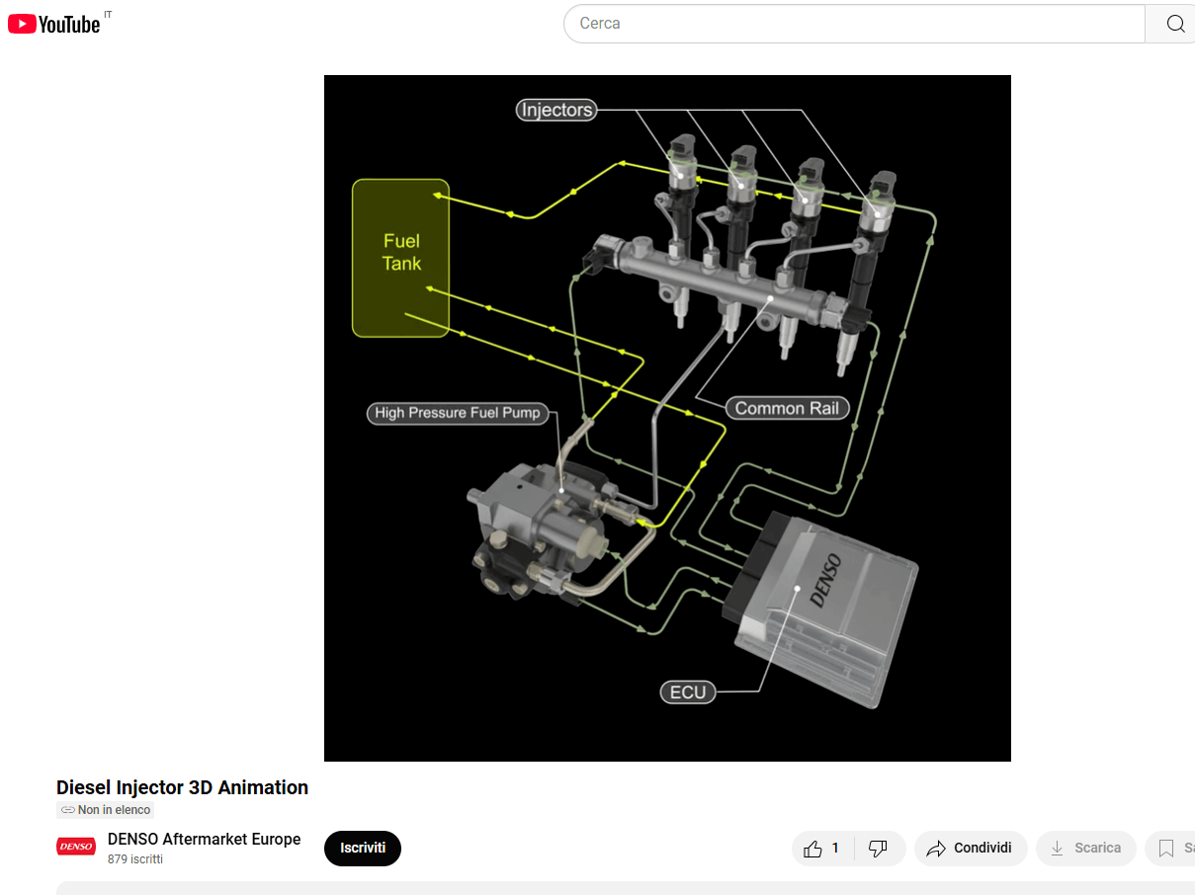Play the Diesel Injector video
Image resolution: width=1195 pixels, height=895 pixels.
click(x=667, y=418)
